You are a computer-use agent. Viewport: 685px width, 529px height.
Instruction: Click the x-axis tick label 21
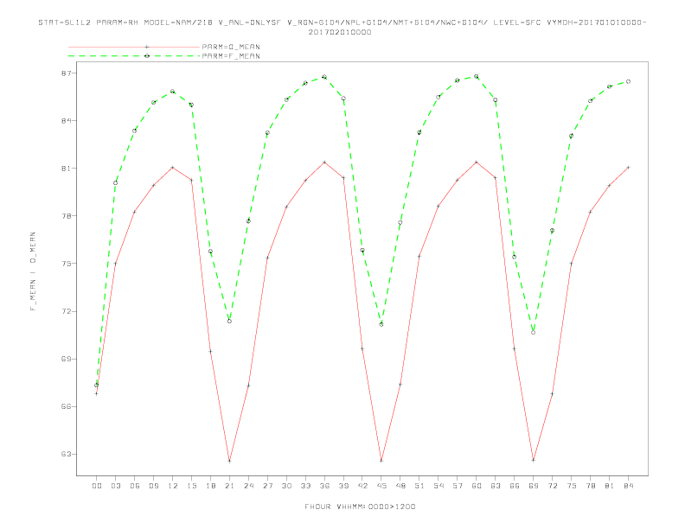(230, 486)
